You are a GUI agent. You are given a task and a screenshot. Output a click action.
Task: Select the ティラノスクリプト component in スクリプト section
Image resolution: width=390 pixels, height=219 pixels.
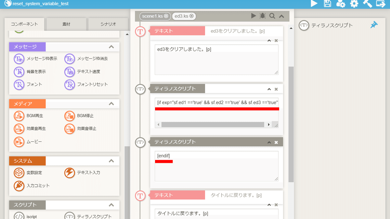(x=88, y=216)
